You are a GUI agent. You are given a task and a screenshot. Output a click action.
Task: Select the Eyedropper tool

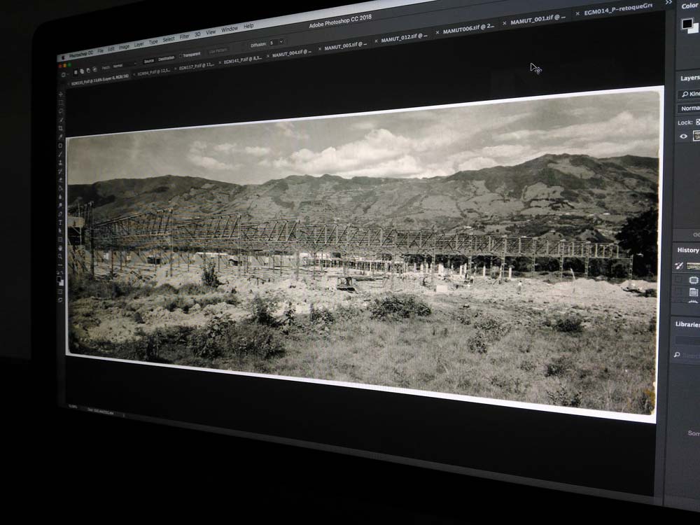61,136
